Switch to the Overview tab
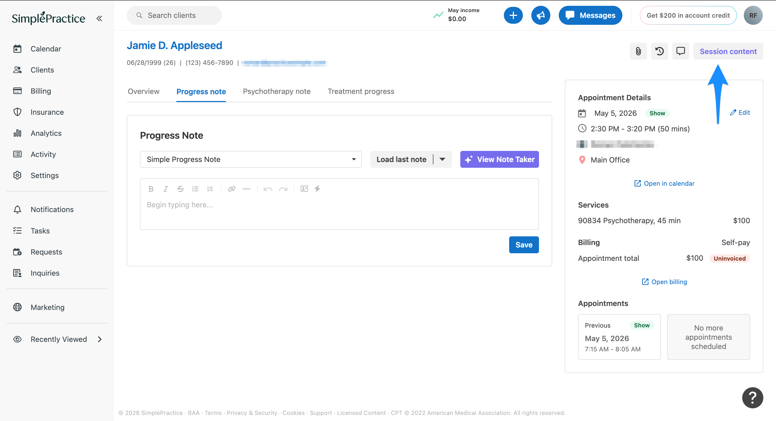Viewport: 776px width, 421px height. (143, 91)
